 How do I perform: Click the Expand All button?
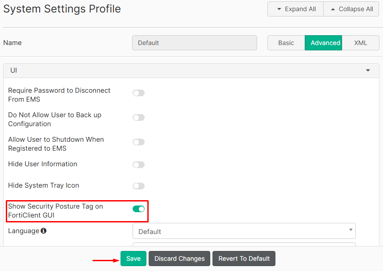point(295,9)
